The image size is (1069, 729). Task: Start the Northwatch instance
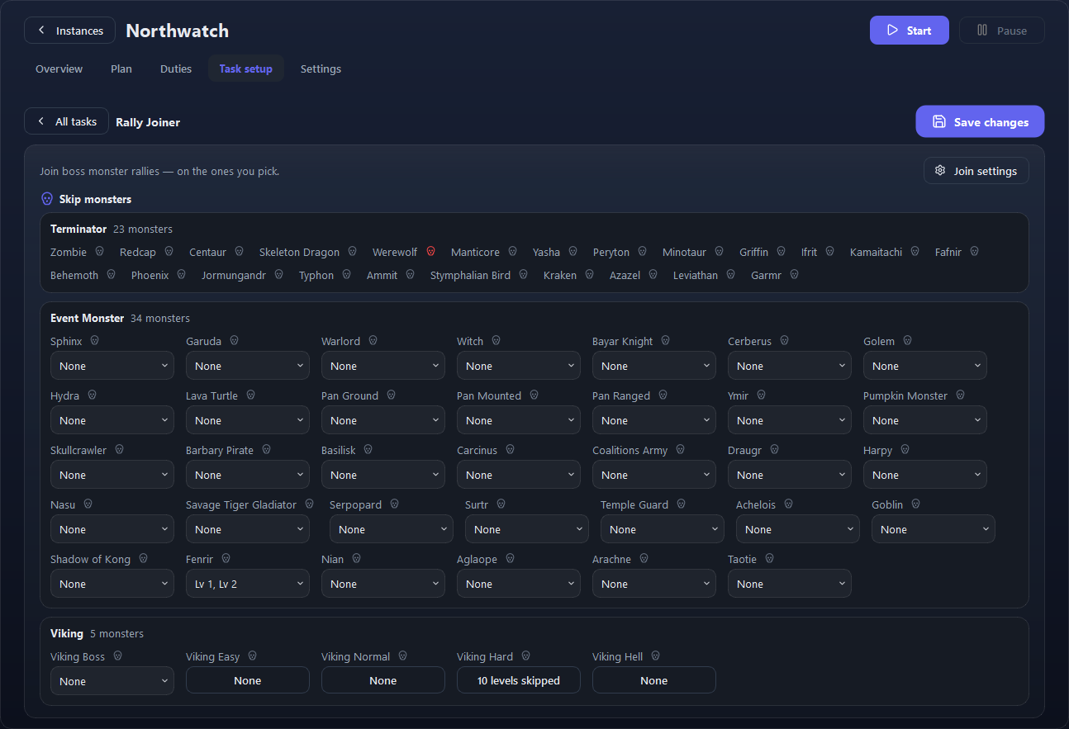tap(910, 31)
